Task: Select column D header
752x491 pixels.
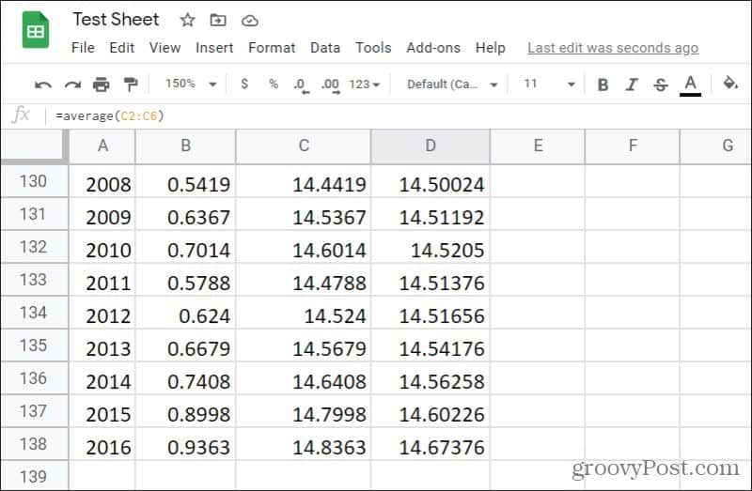Action: [x=431, y=146]
